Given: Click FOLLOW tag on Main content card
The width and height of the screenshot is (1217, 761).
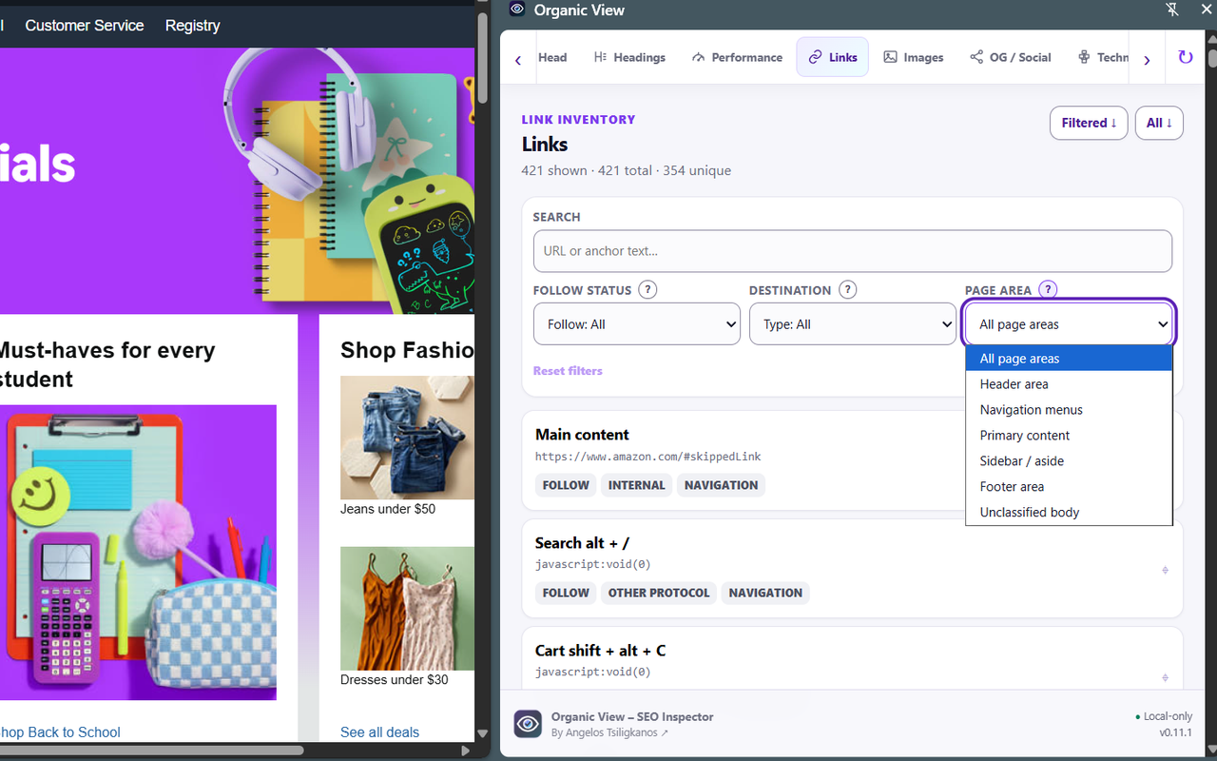Looking at the screenshot, I should [566, 485].
